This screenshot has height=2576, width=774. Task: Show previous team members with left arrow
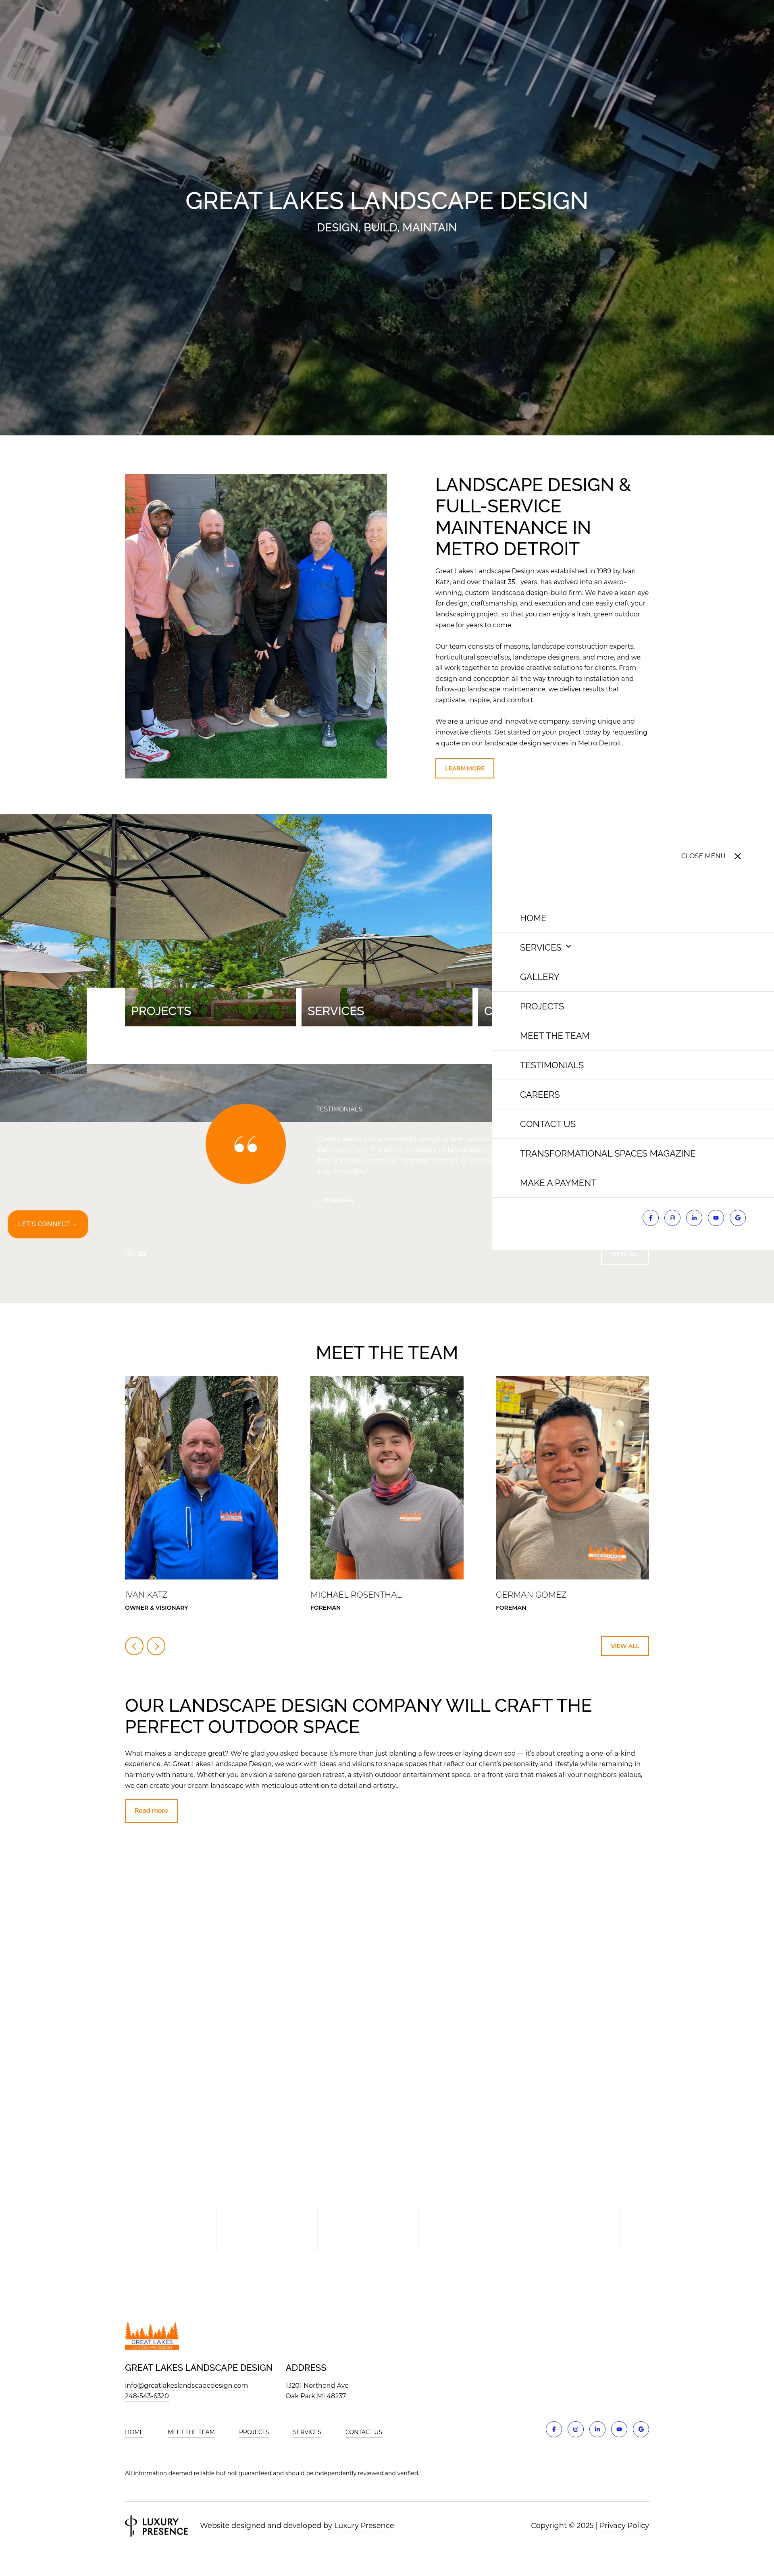tap(134, 1645)
